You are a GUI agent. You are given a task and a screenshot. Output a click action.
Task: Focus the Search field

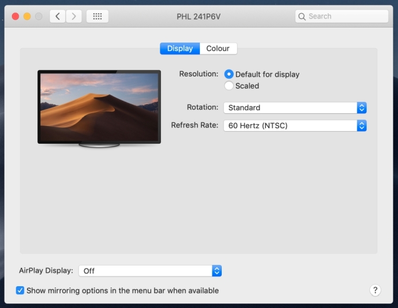pos(342,17)
